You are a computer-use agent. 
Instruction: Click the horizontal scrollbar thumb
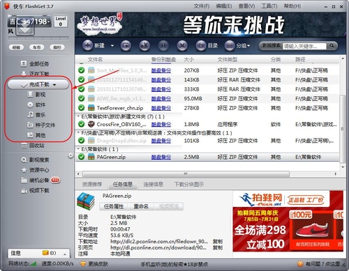pos(186,174)
